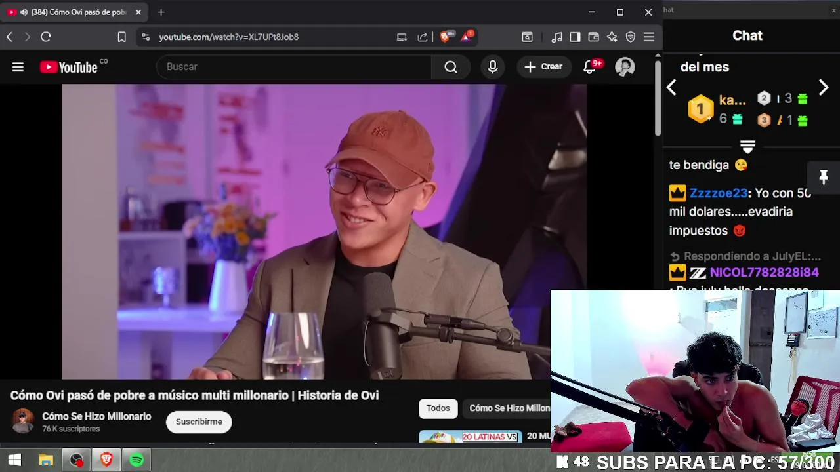Open Brave media playlist music icon
Viewport: 840px width, 472px height.
557,37
